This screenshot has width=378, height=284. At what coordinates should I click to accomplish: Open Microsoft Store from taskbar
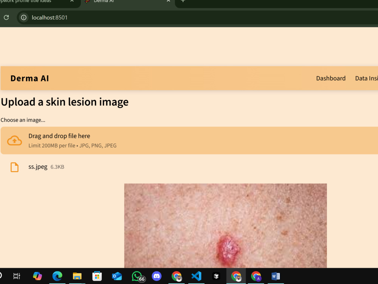click(x=97, y=276)
